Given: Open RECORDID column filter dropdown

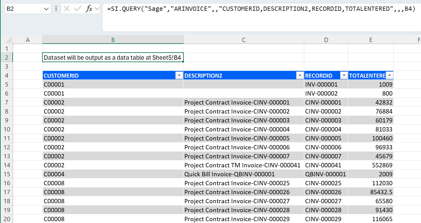Looking at the screenshot, I should click(344, 76).
